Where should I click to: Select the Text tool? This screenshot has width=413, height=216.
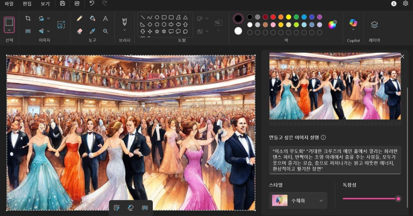point(105,18)
